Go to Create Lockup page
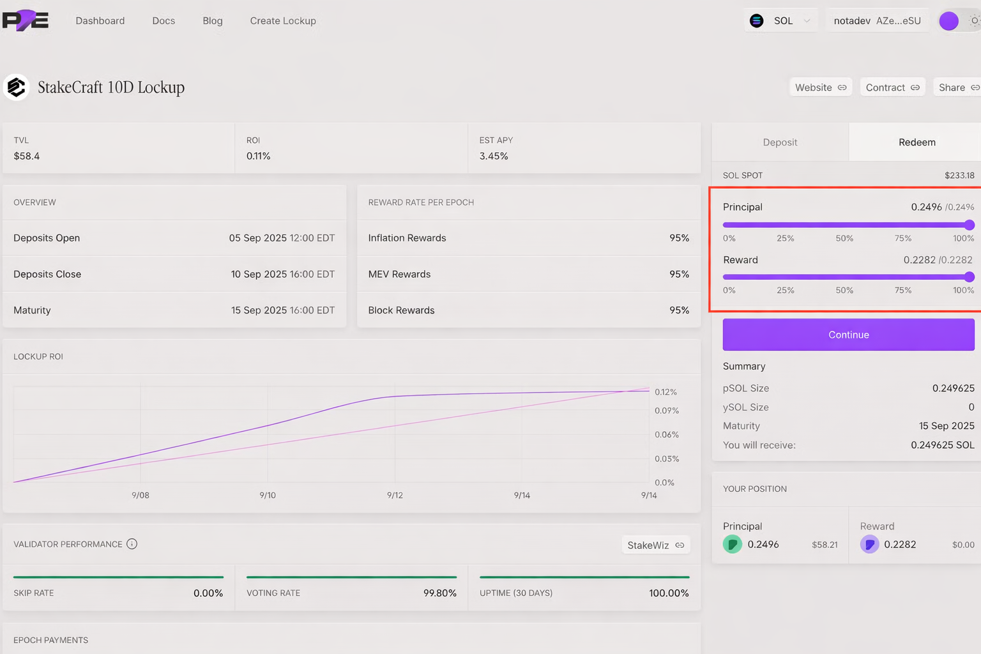Image resolution: width=981 pixels, height=654 pixels. [283, 20]
